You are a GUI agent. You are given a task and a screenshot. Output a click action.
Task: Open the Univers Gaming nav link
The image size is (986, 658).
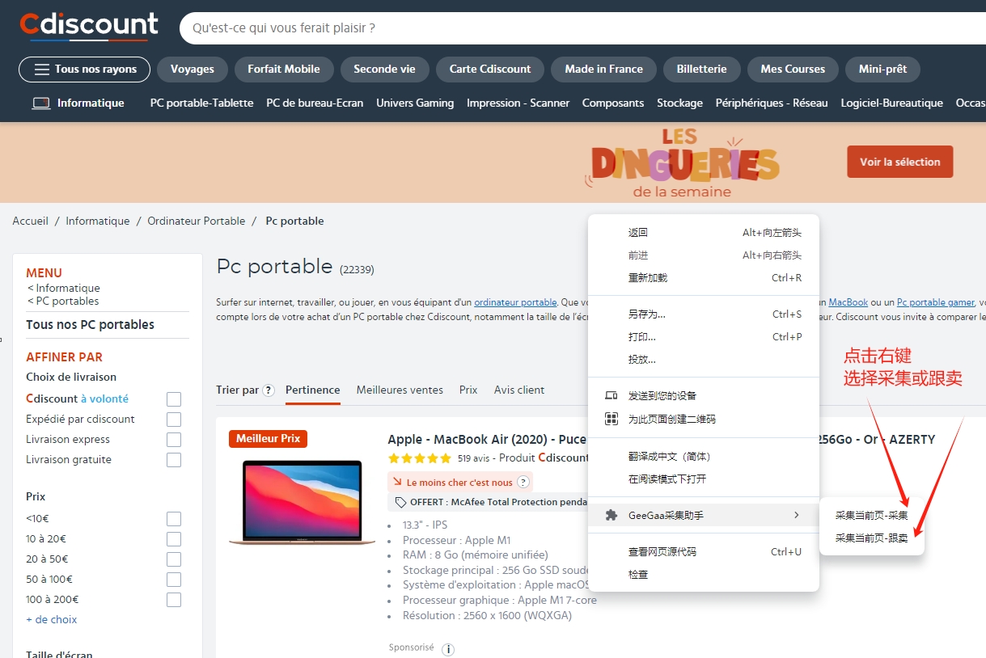(x=415, y=103)
